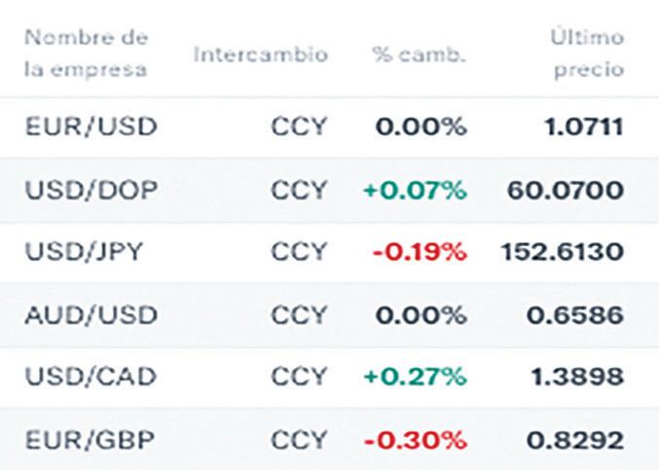The image size is (659, 470).
Task: Open the USD/CAD currency pair
Action: [91, 377]
